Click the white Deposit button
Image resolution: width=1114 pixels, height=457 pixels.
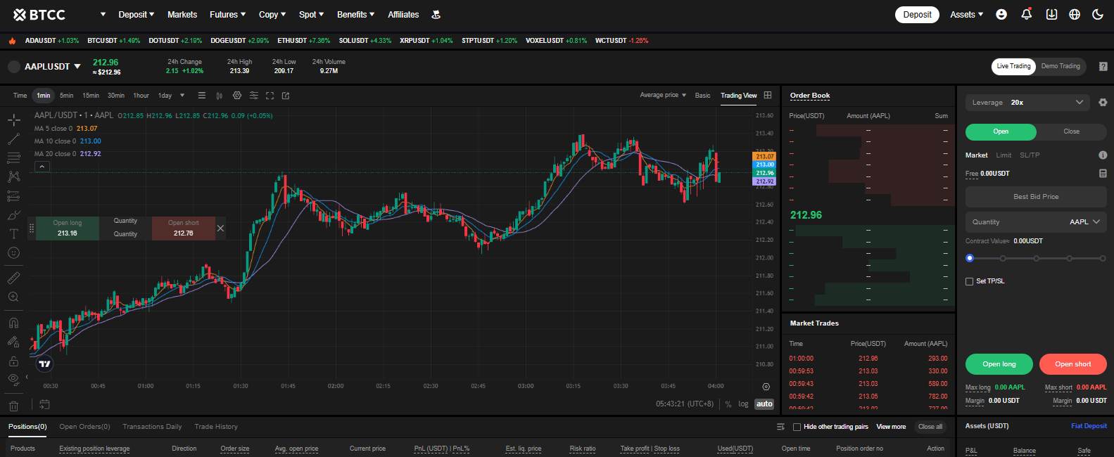coord(917,15)
